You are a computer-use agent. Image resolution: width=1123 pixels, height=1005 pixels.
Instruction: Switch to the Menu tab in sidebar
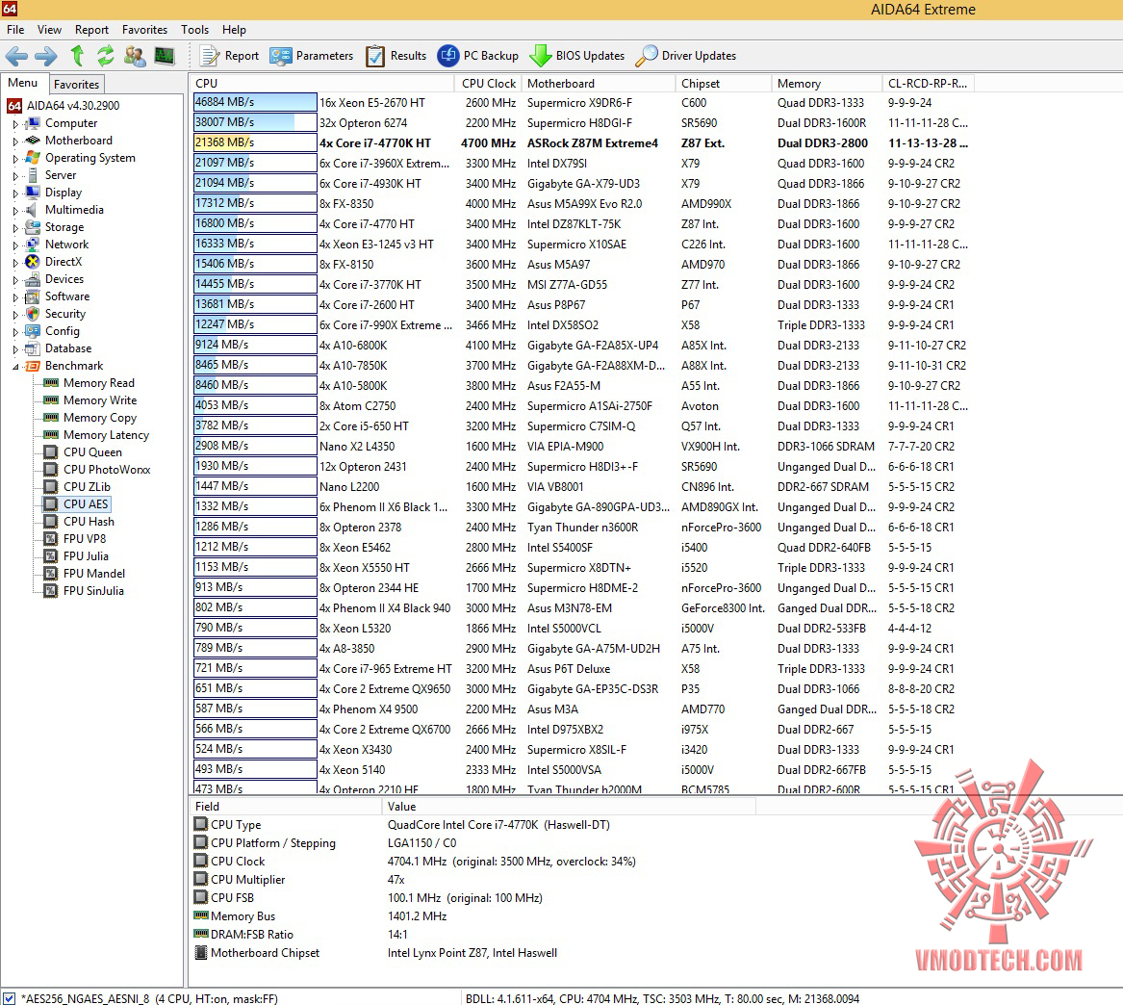pyautogui.click(x=23, y=83)
